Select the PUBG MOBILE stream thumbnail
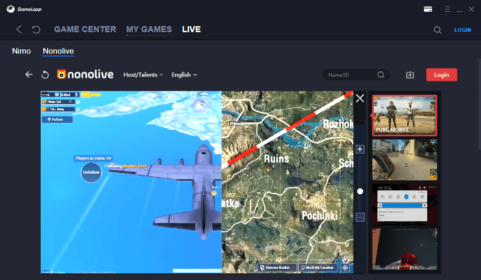 pos(405,115)
